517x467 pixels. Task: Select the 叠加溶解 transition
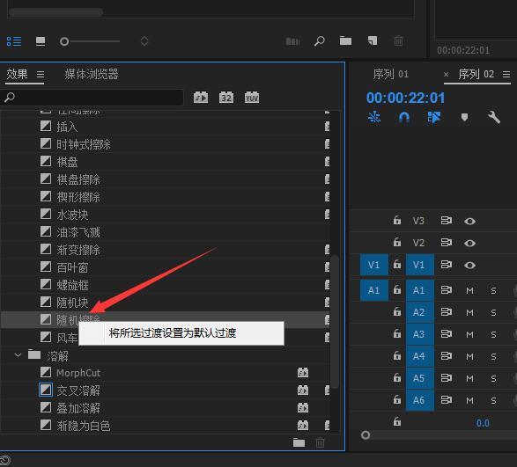tap(78, 408)
